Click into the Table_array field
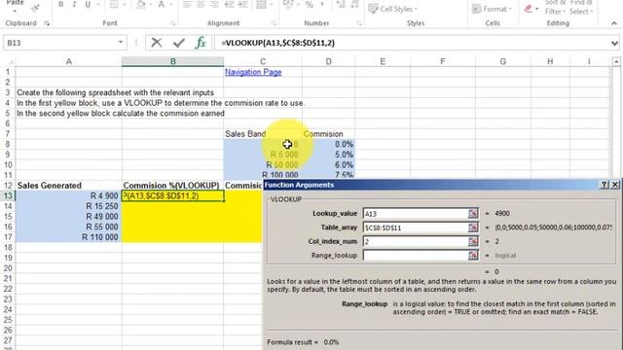The image size is (623, 350). [416, 227]
